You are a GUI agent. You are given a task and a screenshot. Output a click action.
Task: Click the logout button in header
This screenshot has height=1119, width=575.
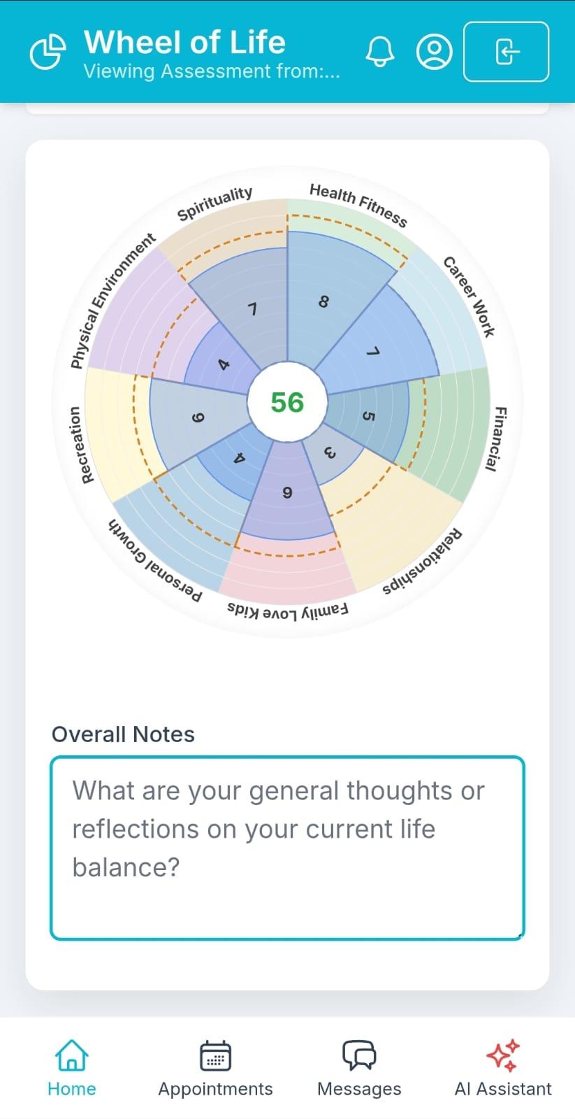[507, 52]
